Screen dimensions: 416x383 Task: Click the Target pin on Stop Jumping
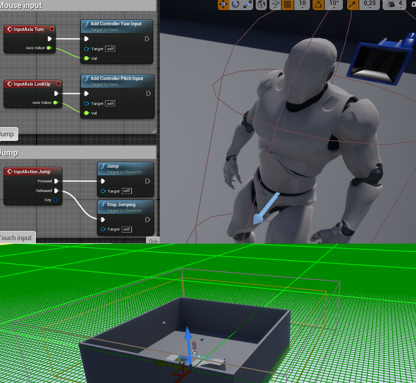103,229
